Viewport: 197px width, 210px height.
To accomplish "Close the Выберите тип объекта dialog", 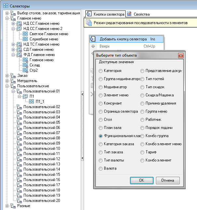I will click(180, 55).
